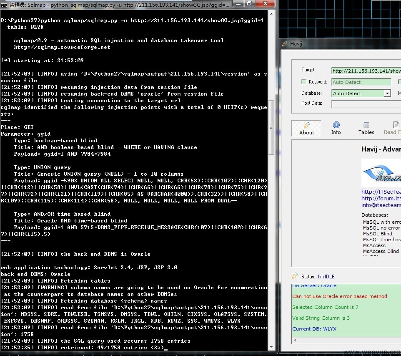Click 'MsAccess' entry in Databases list
Viewport: 401px width, 356px height.
[374, 245]
